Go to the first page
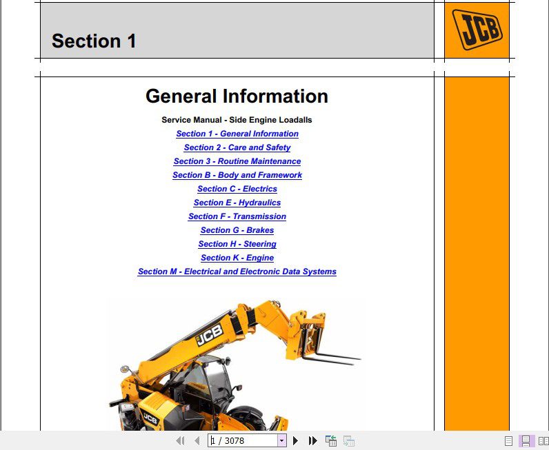Viewport: 549px width, 450px height. pos(180,440)
